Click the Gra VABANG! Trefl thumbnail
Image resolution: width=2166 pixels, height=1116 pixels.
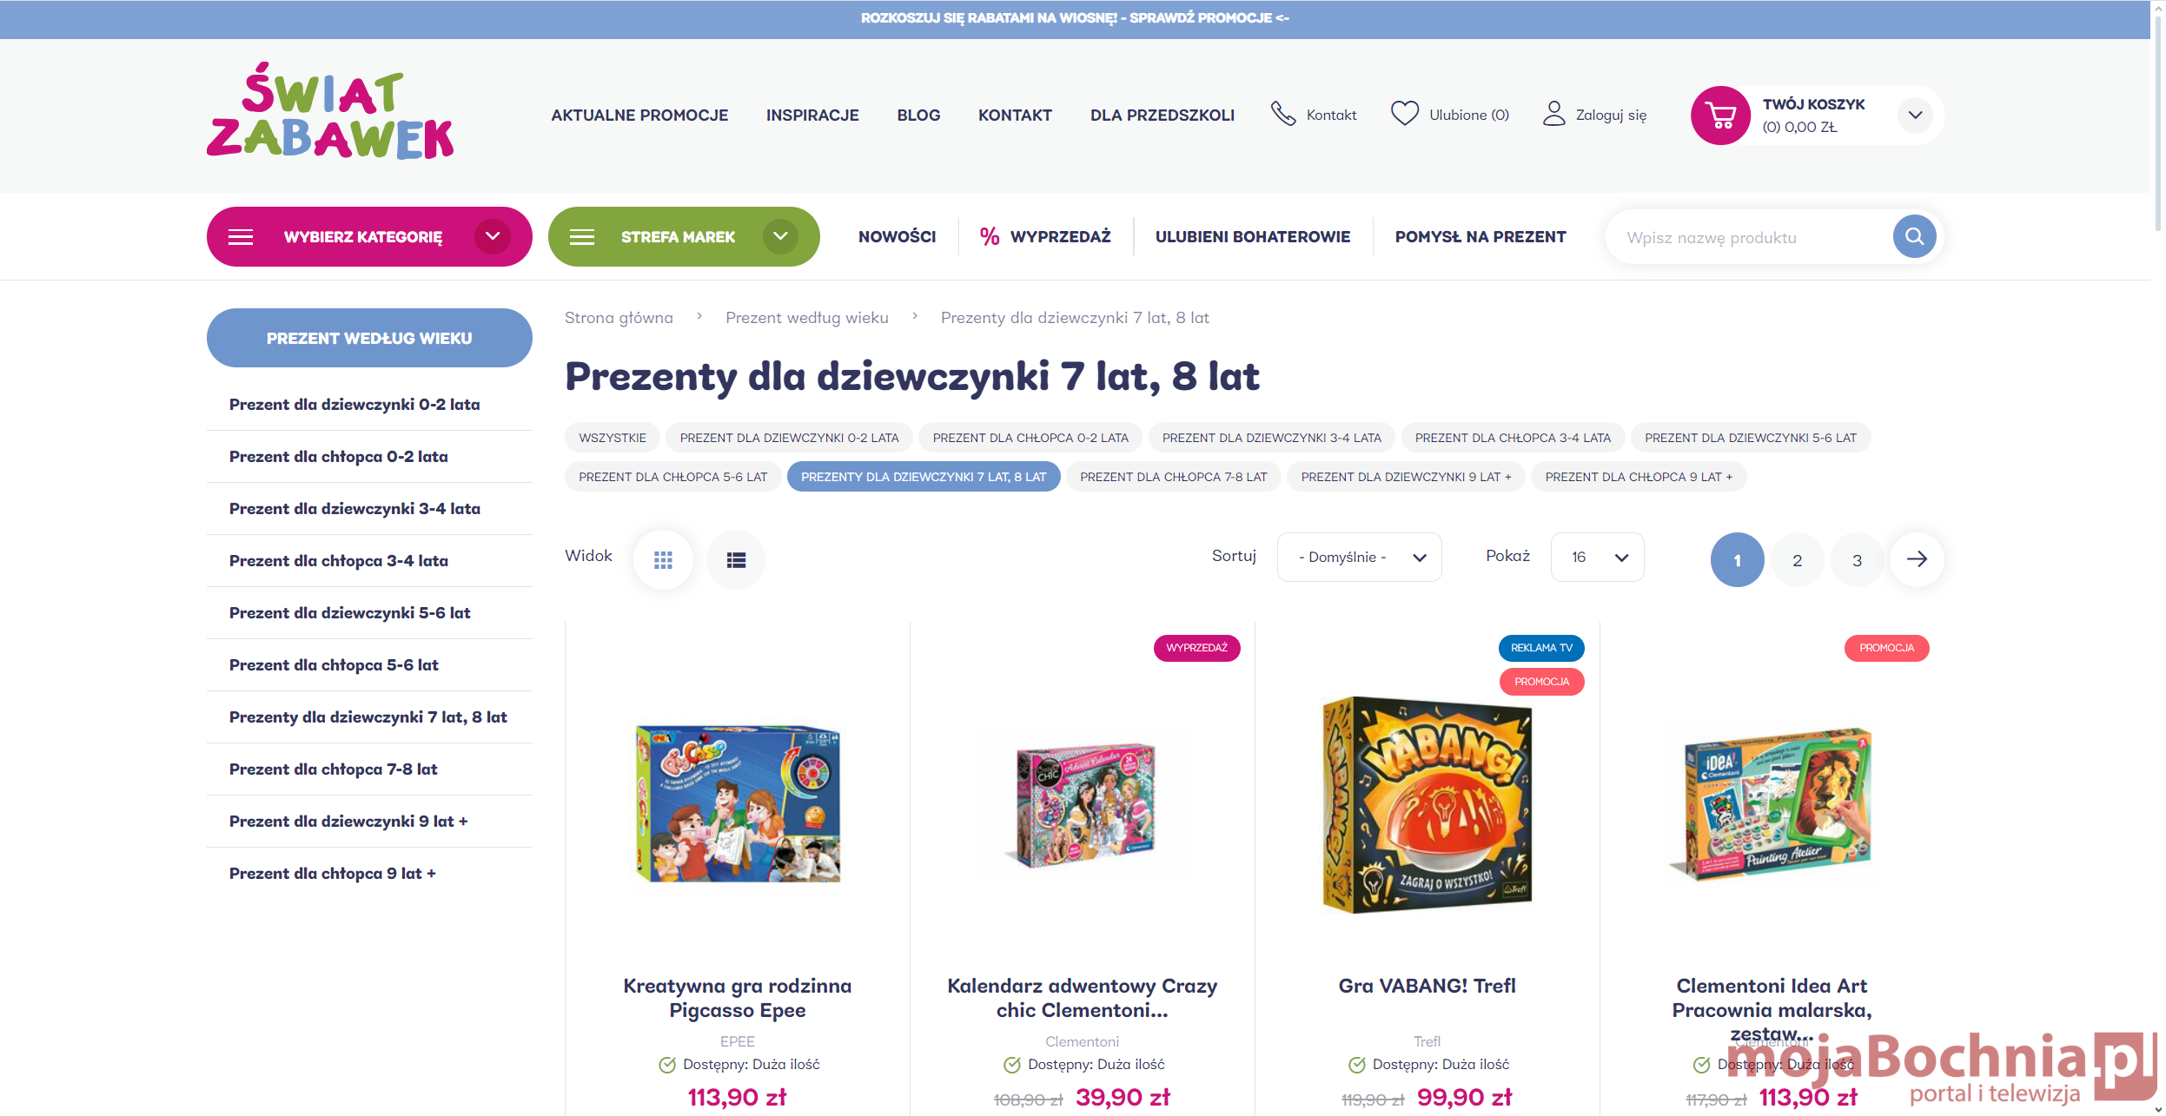[1427, 804]
